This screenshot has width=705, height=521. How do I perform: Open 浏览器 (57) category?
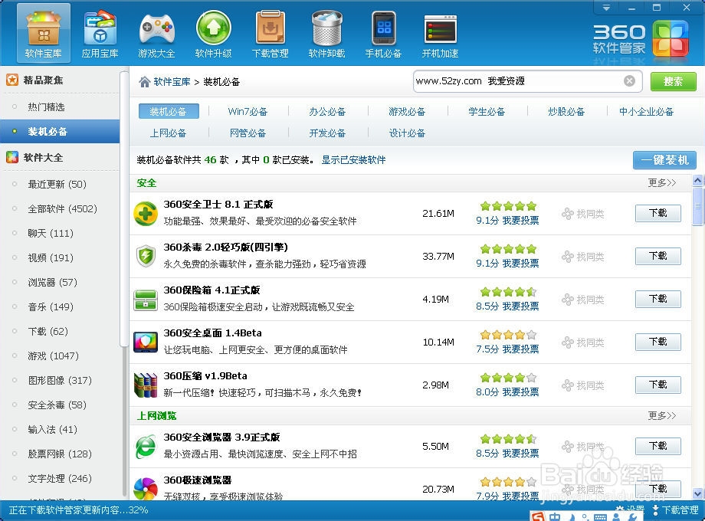[53, 282]
